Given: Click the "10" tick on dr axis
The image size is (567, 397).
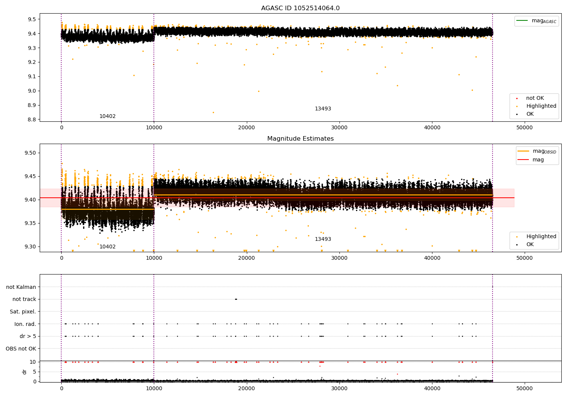Looking at the screenshot, I should click(x=33, y=362).
